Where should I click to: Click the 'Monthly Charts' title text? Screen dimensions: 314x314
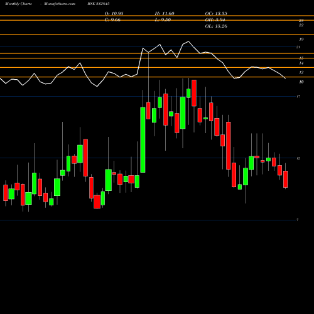(x=18, y=4)
